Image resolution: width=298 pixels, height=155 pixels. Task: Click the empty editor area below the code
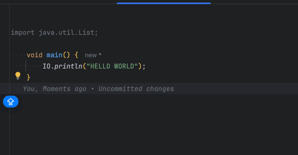[146, 126]
